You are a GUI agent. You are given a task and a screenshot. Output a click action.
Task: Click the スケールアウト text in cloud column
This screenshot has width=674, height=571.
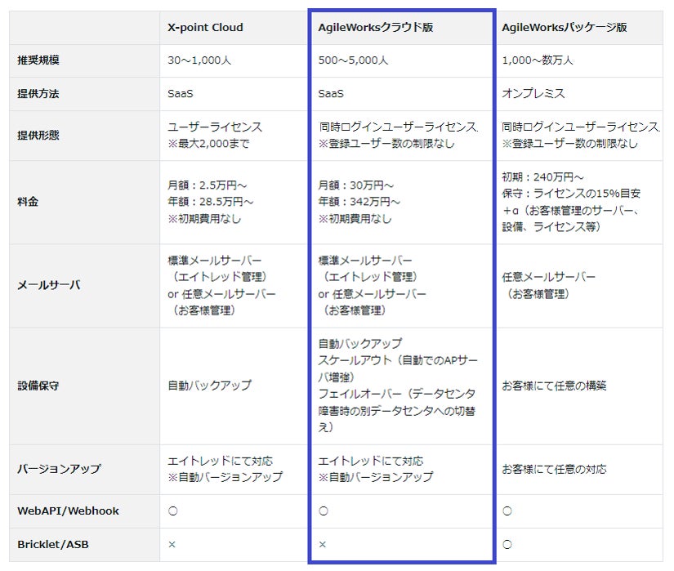click(398, 368)
